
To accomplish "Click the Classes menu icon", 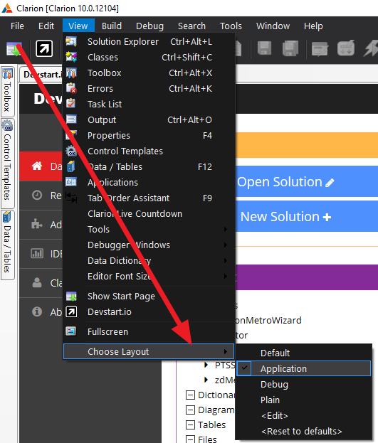I will pos(71,57).
